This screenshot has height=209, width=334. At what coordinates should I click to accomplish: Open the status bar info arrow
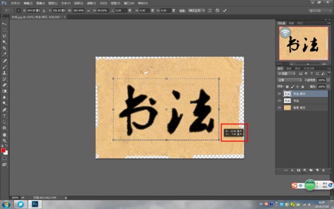coord(66,198)
